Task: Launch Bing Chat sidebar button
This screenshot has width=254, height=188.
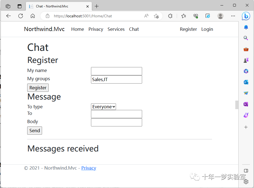Action: pos(246,16)
